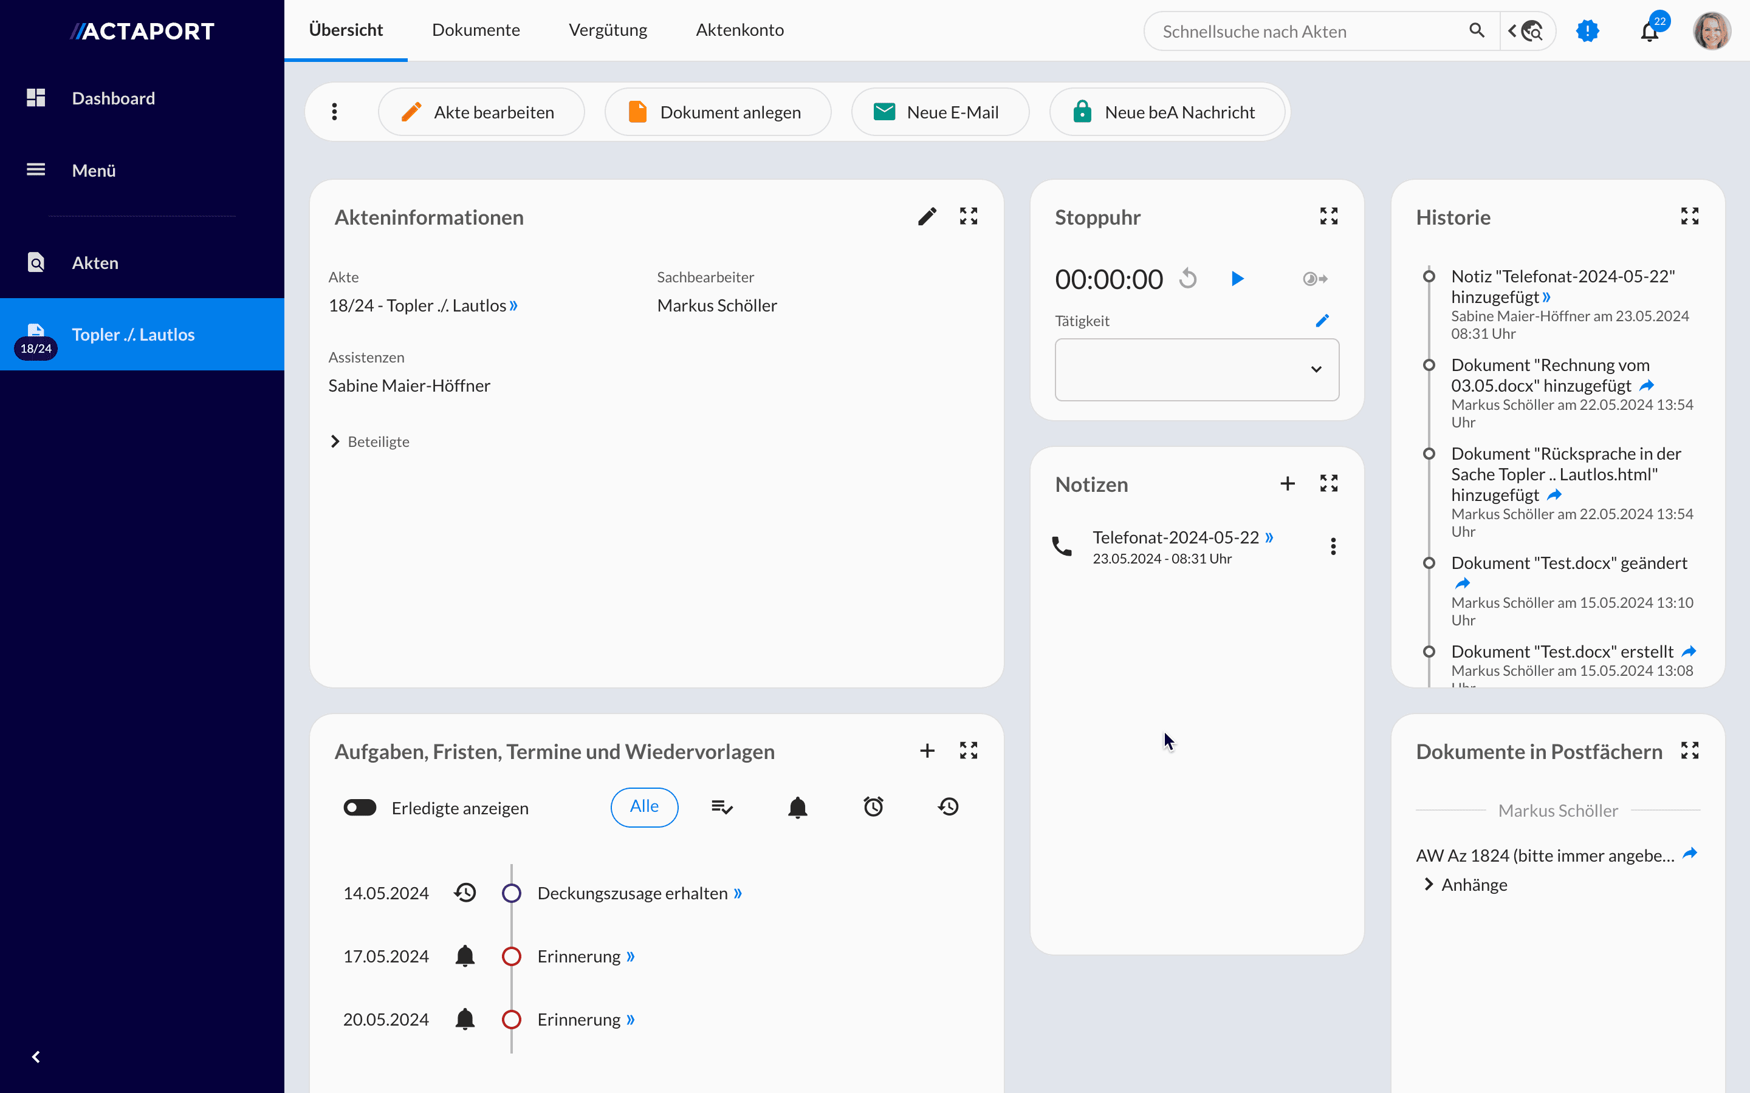Switch to the Vergütung tab

[608, 30]
